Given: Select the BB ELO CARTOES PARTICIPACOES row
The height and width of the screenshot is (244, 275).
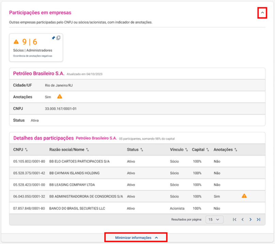Looking at the screenshot, I should [x=137, y=161].
